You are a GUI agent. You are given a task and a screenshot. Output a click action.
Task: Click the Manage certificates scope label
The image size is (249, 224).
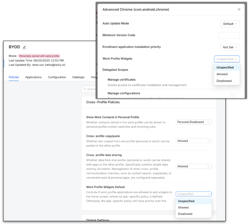[x=122, y=80]
